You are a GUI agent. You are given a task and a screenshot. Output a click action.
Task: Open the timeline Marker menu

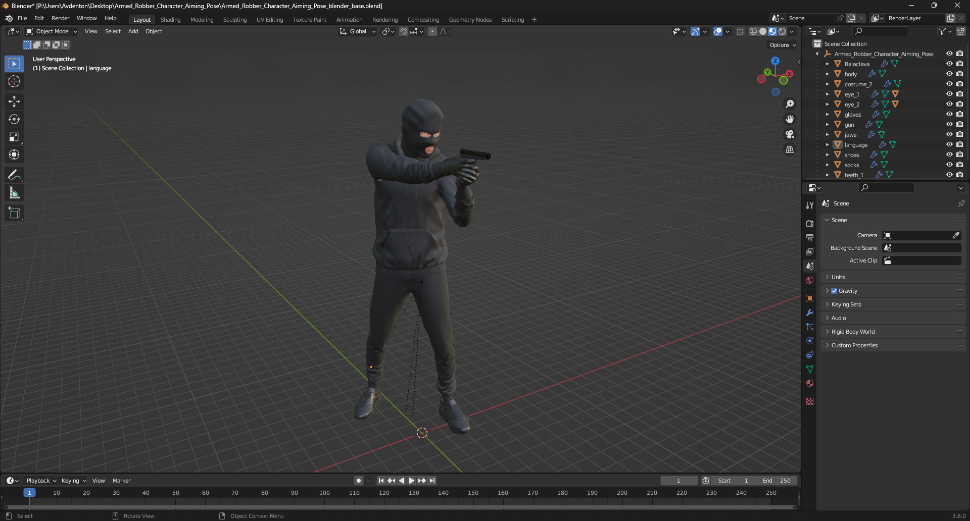[121, 481]
